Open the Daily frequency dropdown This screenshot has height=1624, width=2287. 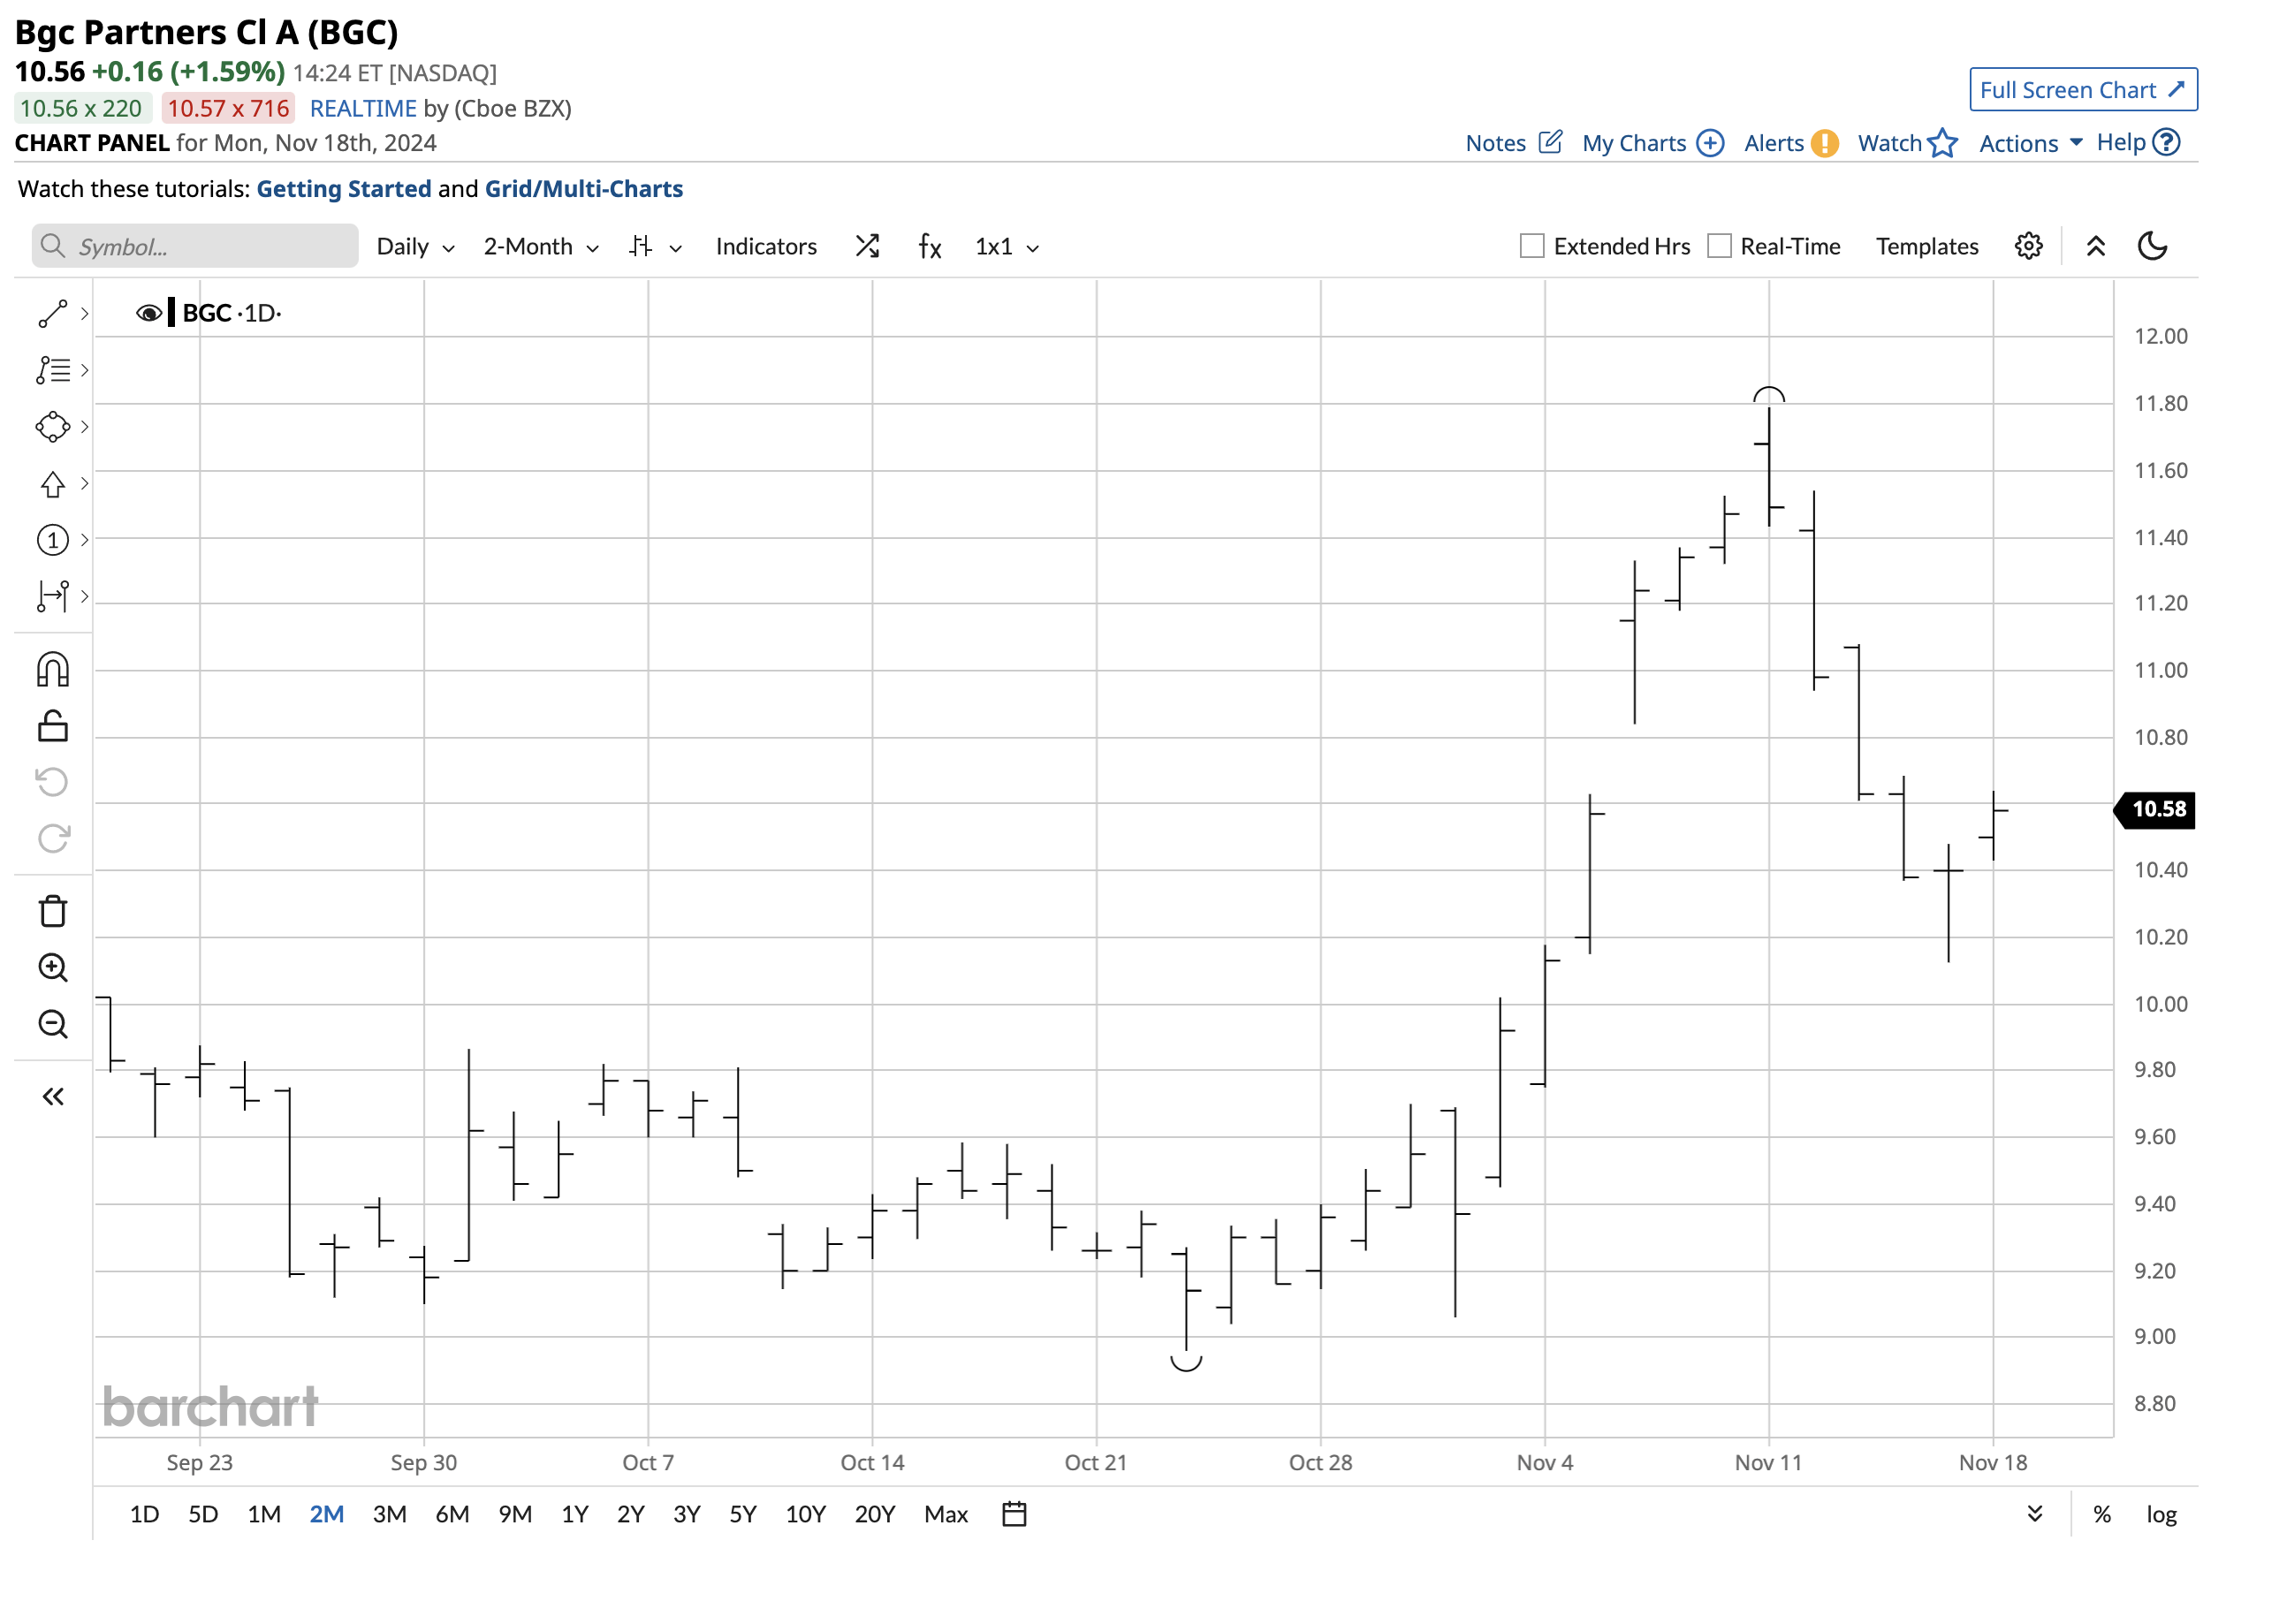(x=415, y=247)
